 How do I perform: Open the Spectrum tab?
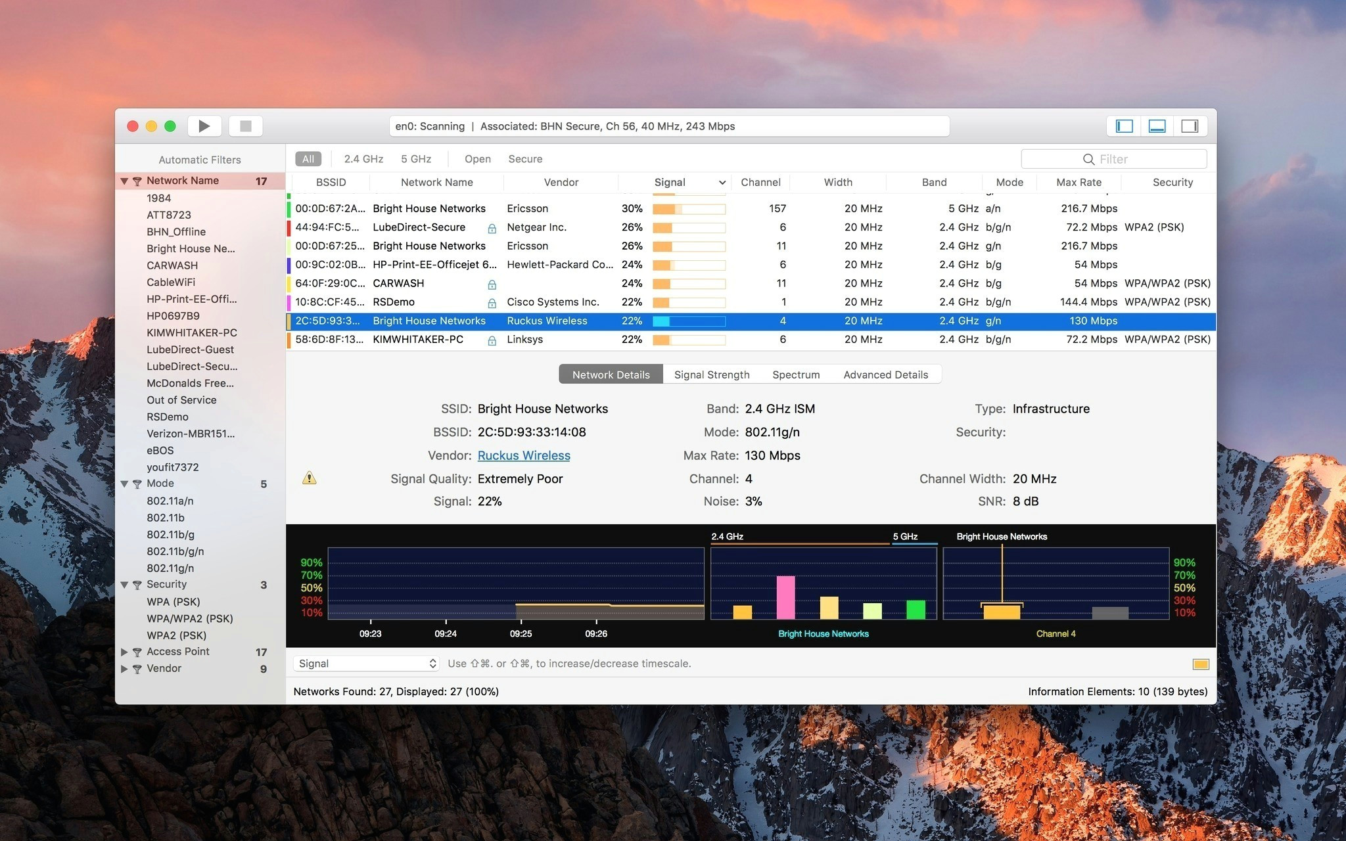click(796, 373)
